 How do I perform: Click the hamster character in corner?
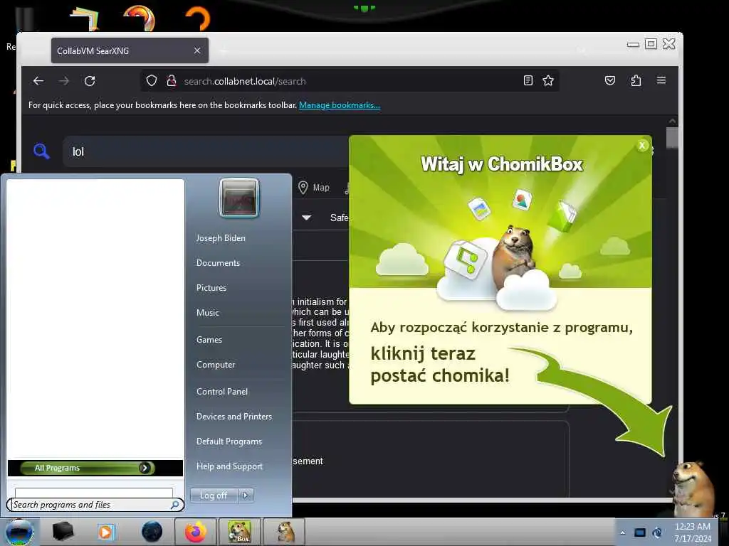click(x=693, y=488)
